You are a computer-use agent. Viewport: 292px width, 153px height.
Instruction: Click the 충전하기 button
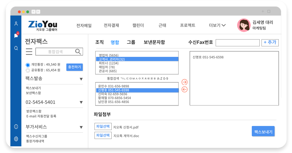pos(75,67)
